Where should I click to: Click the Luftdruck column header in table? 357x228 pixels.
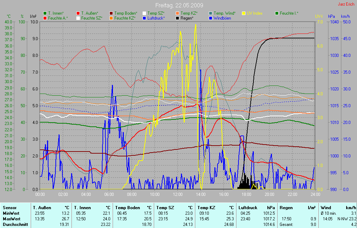248,207
